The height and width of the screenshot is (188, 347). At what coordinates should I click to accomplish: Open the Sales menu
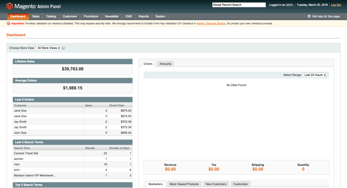[36, 17]
